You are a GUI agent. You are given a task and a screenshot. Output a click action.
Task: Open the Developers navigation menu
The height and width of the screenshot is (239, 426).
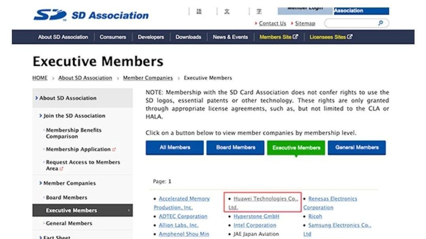[x=150, y=37]
